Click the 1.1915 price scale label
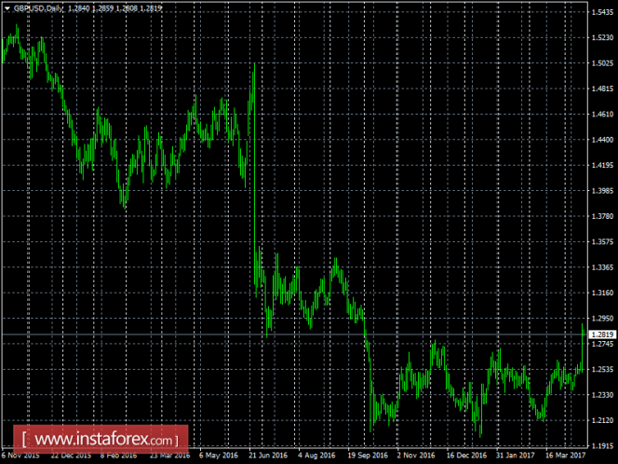Image resolution: width=618 pixels, height=464 pixels. (x=602, y=446)
